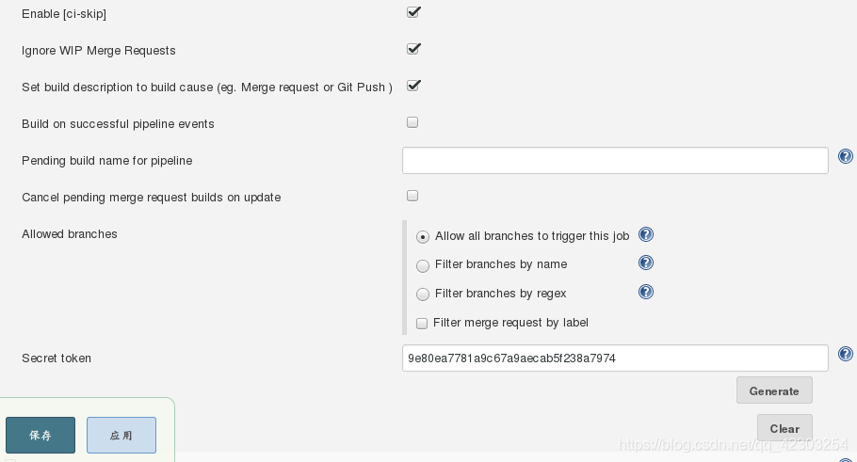Open help icon beside Filter branches by name

coord(646,263)
